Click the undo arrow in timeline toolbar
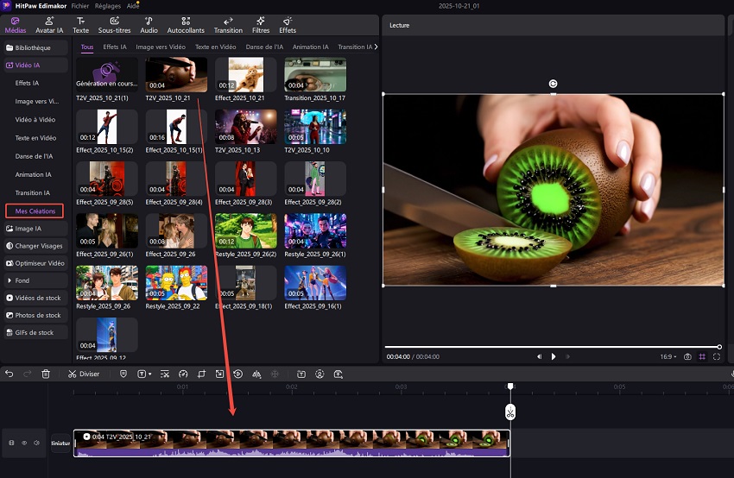 [x=9, y=374]
